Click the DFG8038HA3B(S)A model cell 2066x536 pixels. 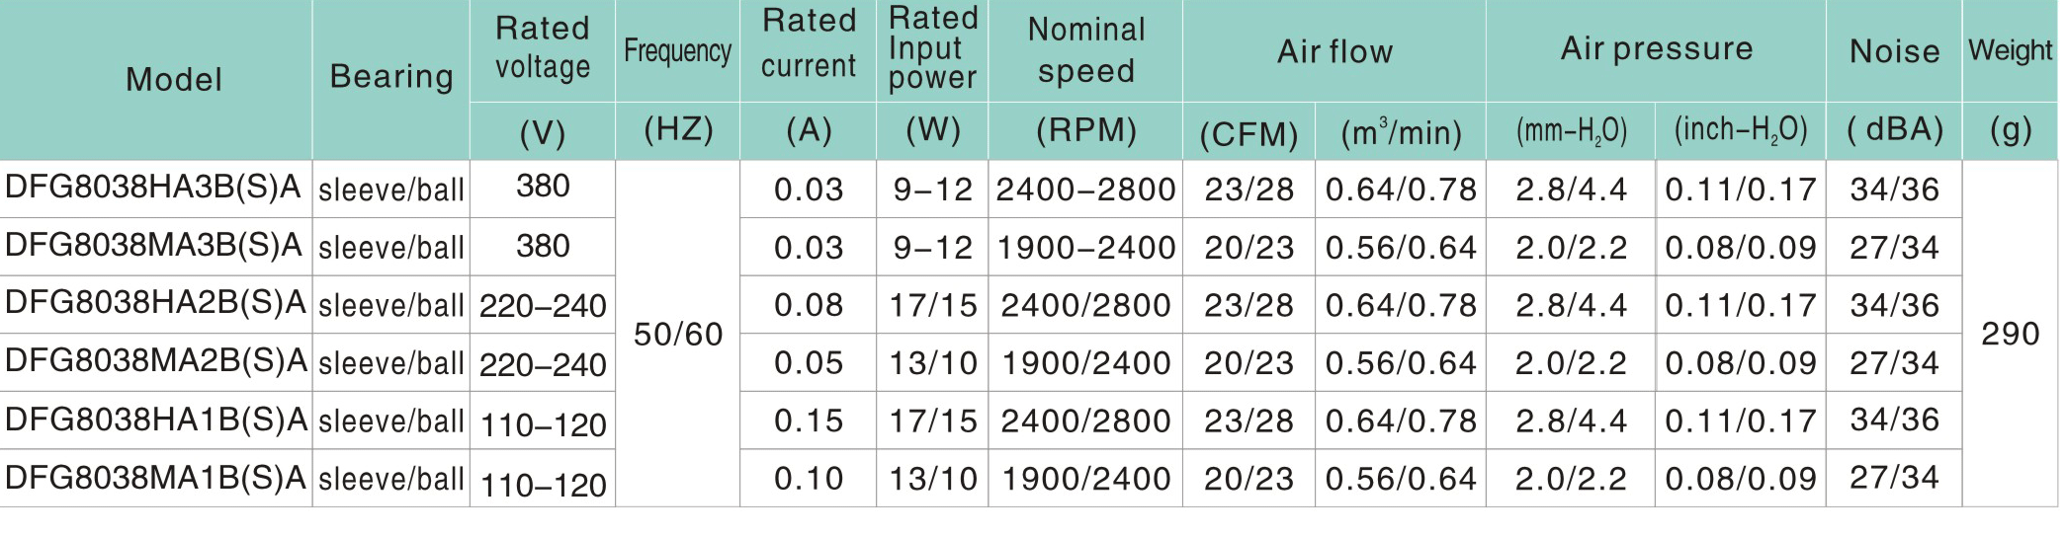click(x=153, y=188)
